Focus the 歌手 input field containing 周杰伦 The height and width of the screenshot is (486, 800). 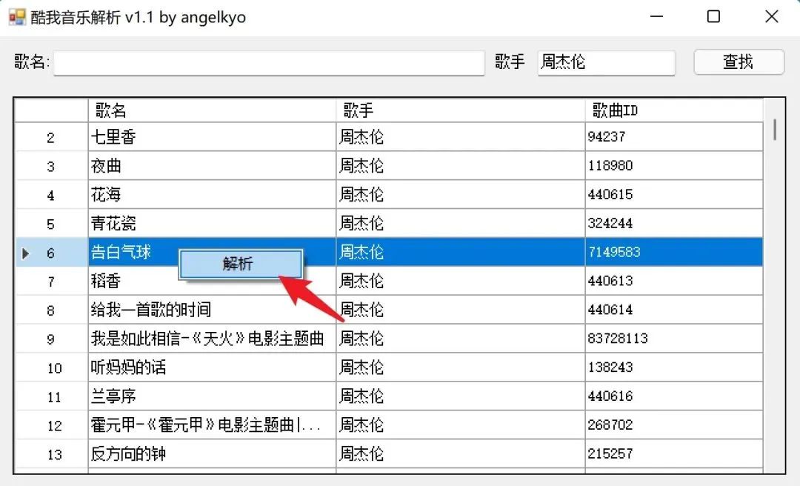tap(606, 63)
